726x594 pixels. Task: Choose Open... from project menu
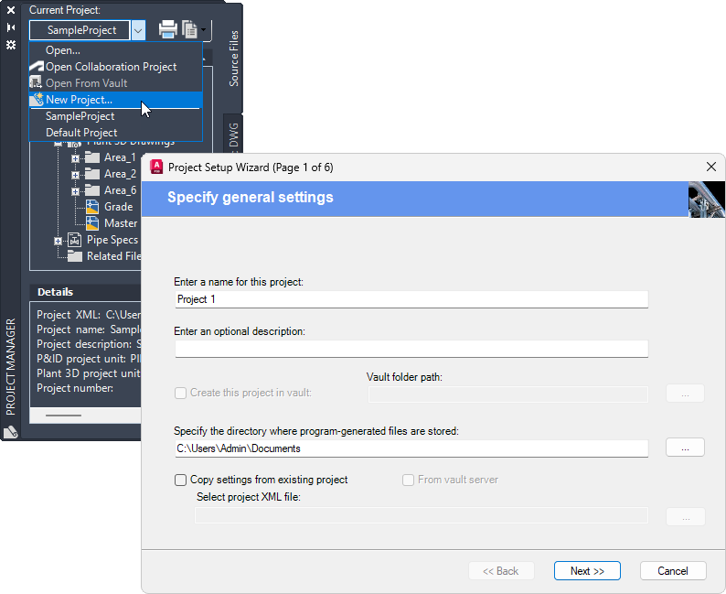(x=116, y=50)
